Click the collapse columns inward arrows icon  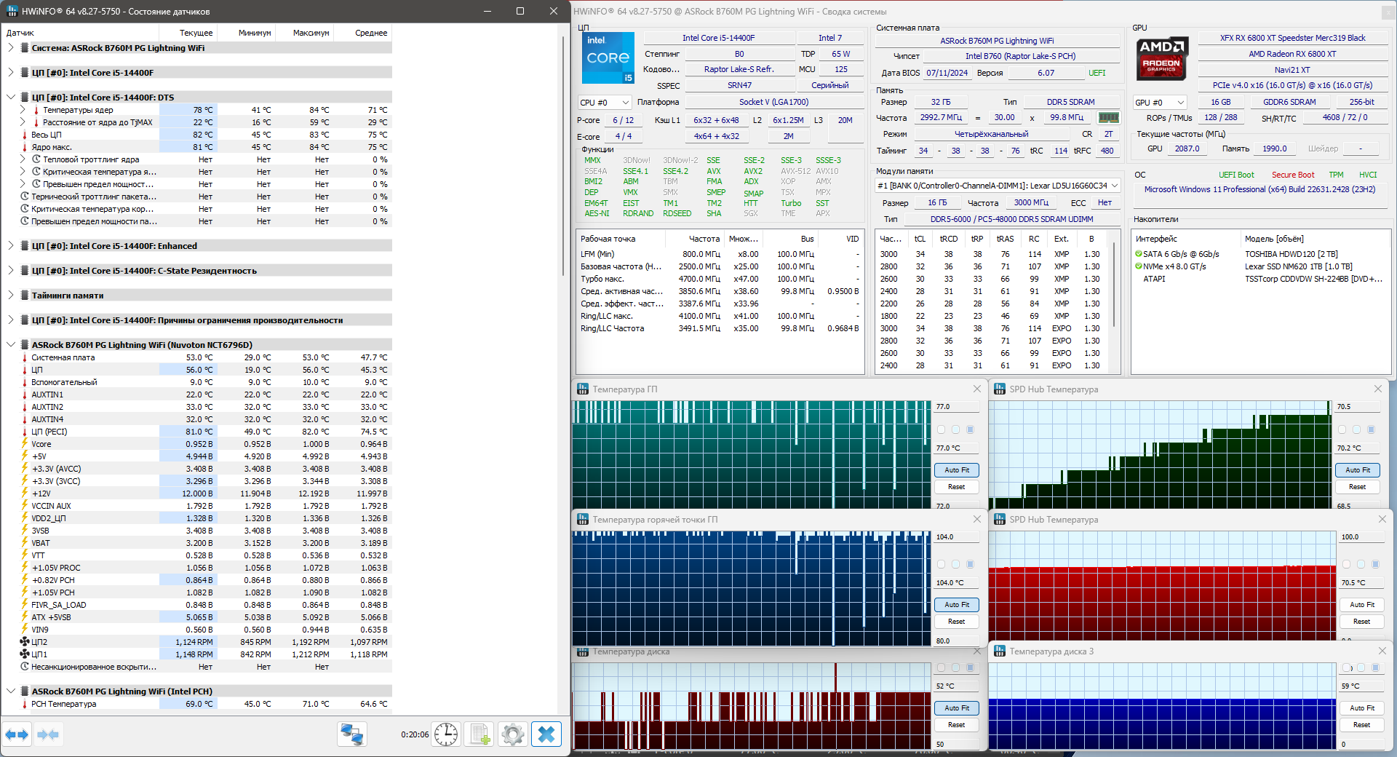click(x=48, y=734)
